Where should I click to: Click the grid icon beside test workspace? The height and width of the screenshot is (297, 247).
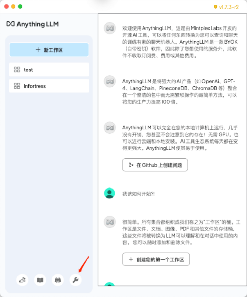coord(17,69)
